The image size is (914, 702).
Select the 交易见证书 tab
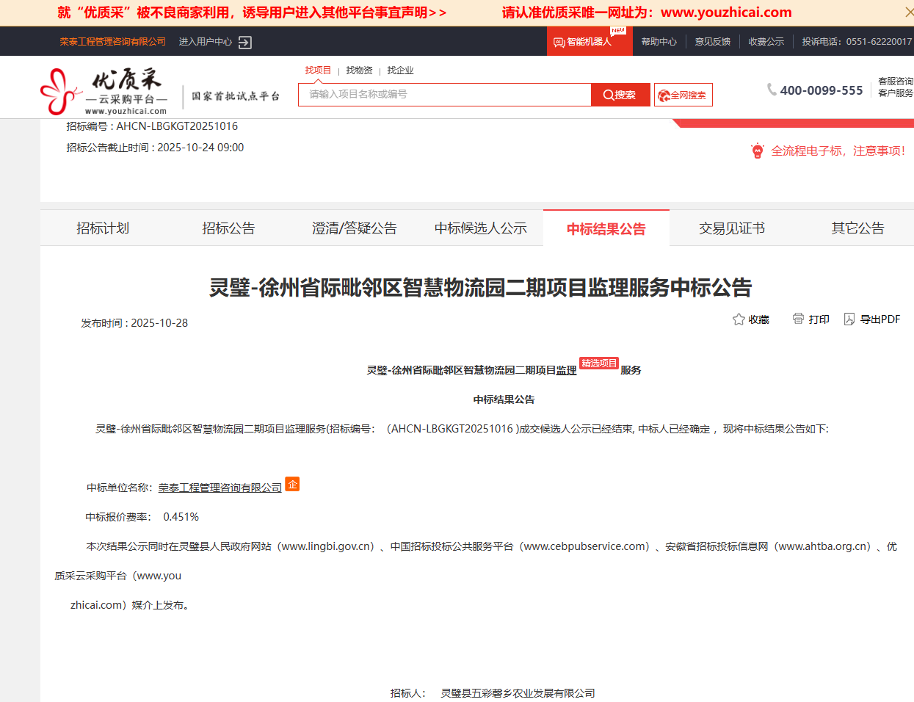tap(731, 228)
